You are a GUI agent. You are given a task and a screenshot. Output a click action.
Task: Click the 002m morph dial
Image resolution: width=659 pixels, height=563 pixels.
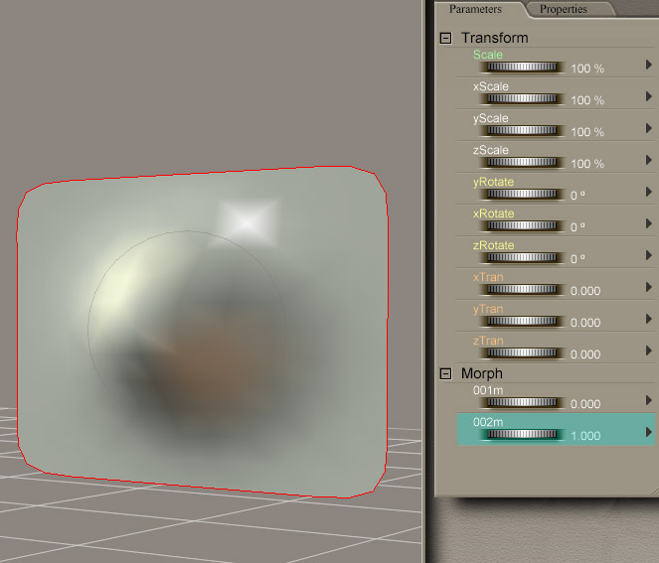coord(522,435)
